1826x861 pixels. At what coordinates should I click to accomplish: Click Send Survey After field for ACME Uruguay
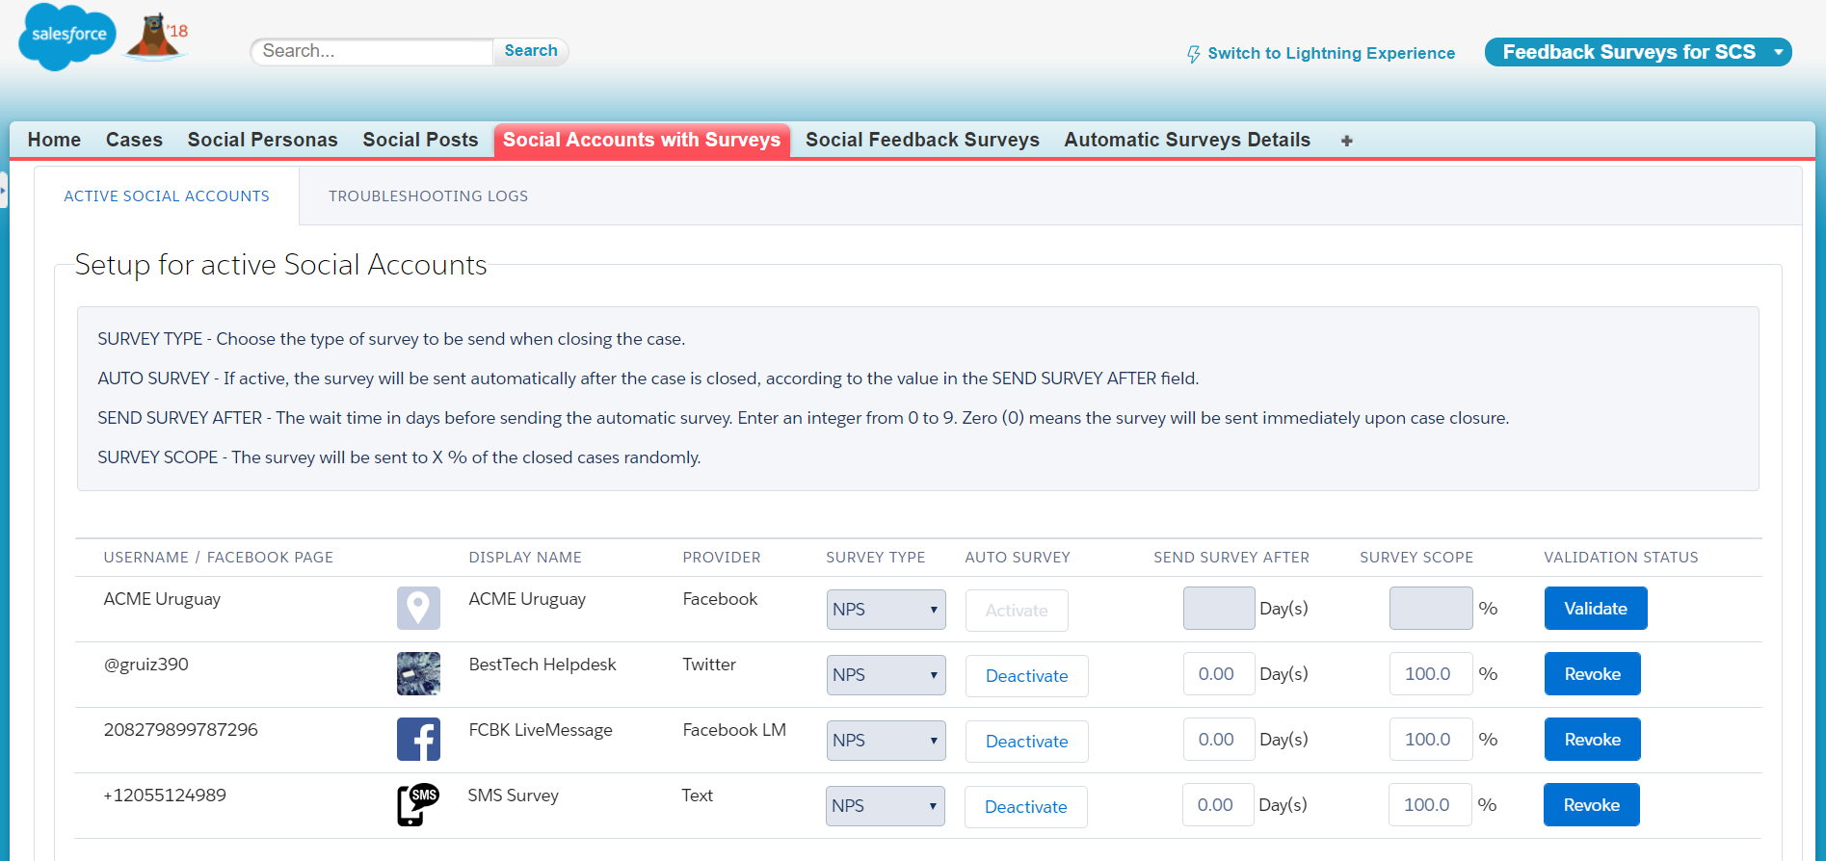click(x=1219, y=609)
